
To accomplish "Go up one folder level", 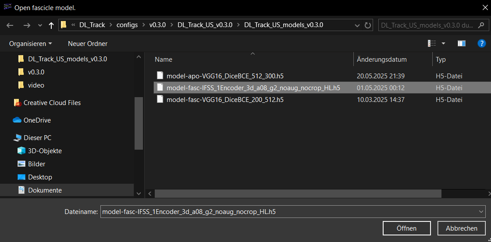I will click(x=51, y=25).
